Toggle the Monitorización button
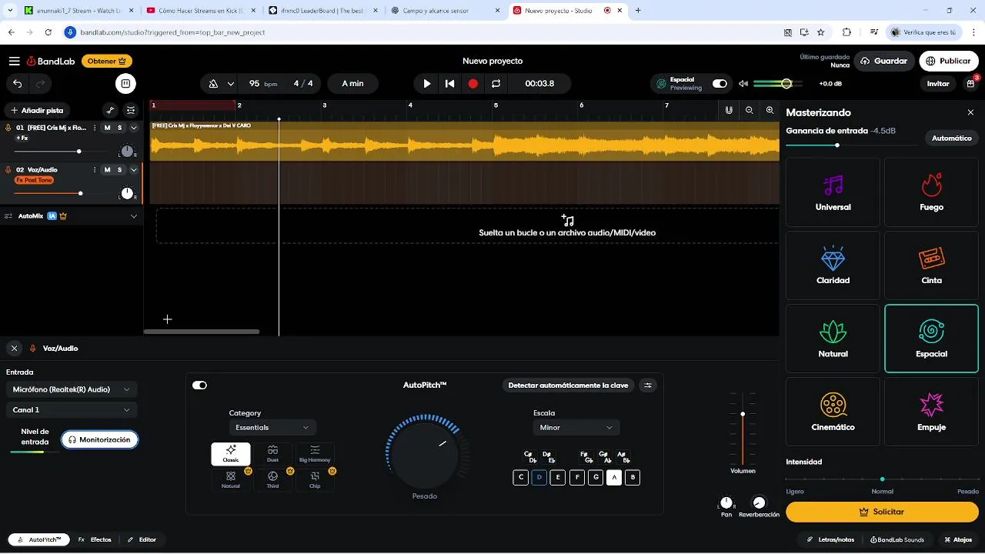Screen dimensions: 985x554 coord(100,439)
